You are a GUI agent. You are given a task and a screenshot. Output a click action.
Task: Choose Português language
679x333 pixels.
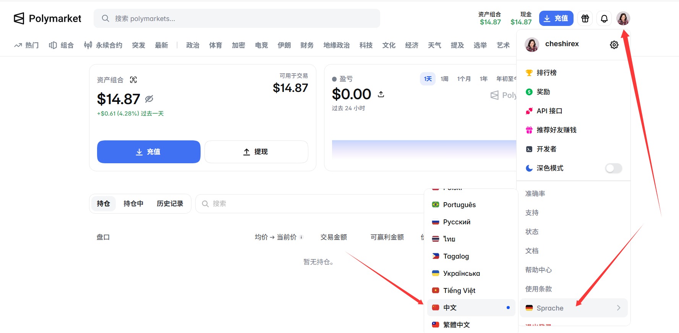[x=471, y=204]
